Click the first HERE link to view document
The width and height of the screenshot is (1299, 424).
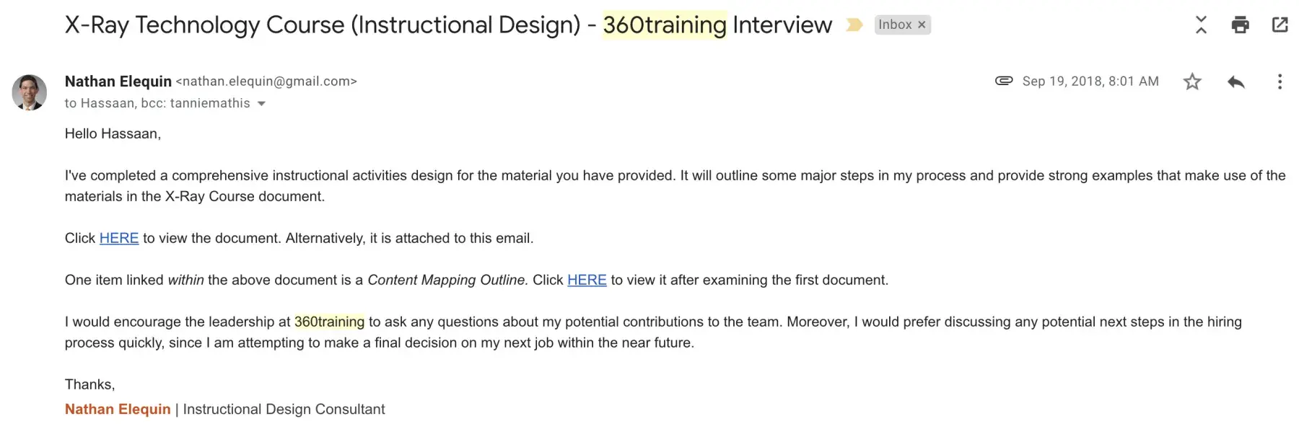[119, 239]
